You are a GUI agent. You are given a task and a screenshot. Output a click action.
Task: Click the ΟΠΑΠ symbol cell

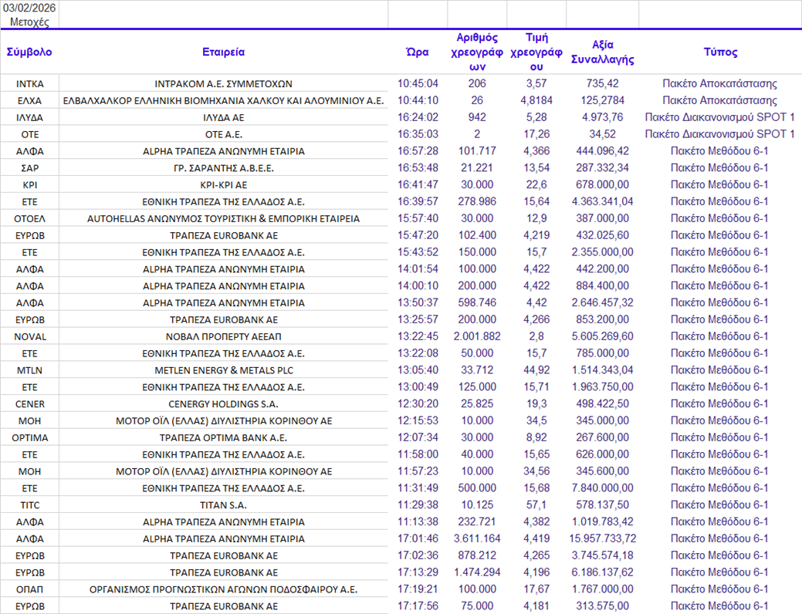29,589
